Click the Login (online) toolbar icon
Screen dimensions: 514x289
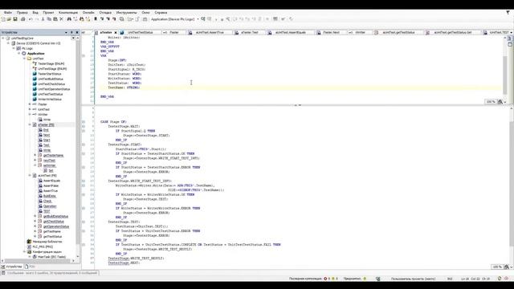pyautogui.click(x=203, y=19)
